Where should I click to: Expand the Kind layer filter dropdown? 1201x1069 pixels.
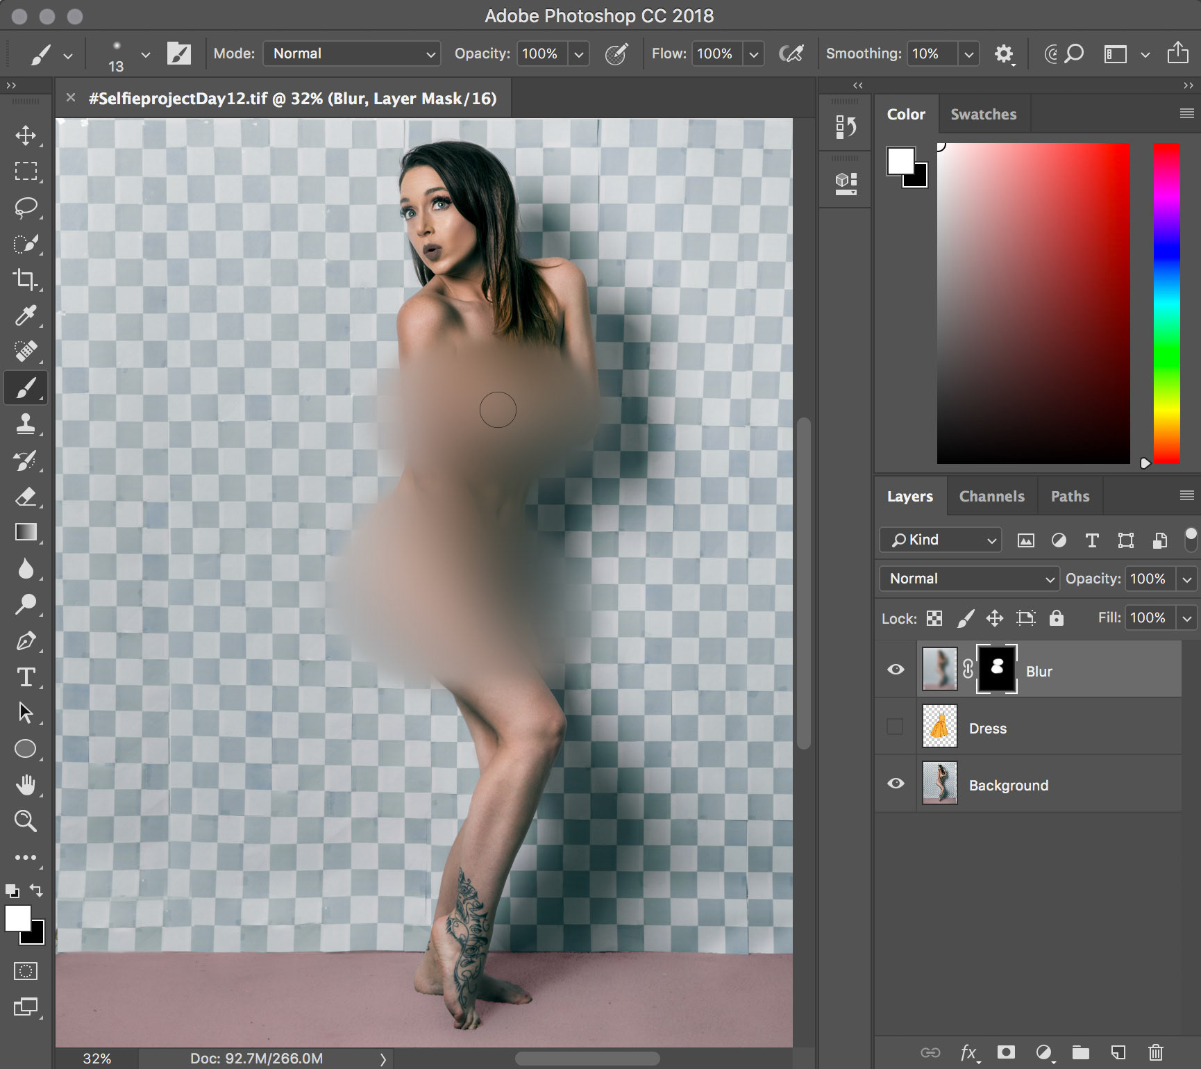(941, 540)
